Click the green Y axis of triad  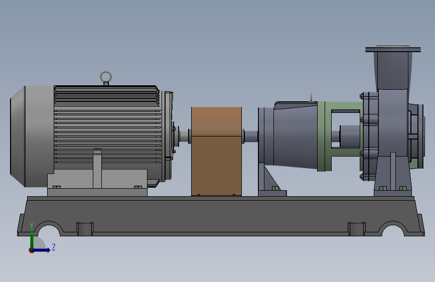[x=32, y=240]
